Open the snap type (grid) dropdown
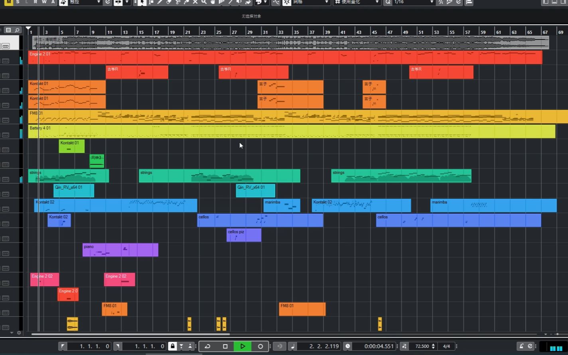 pos(311,2)
